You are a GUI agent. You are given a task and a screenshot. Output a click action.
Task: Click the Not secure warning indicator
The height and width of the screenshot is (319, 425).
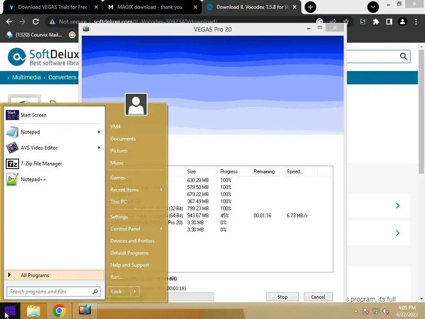coord(68,22)
